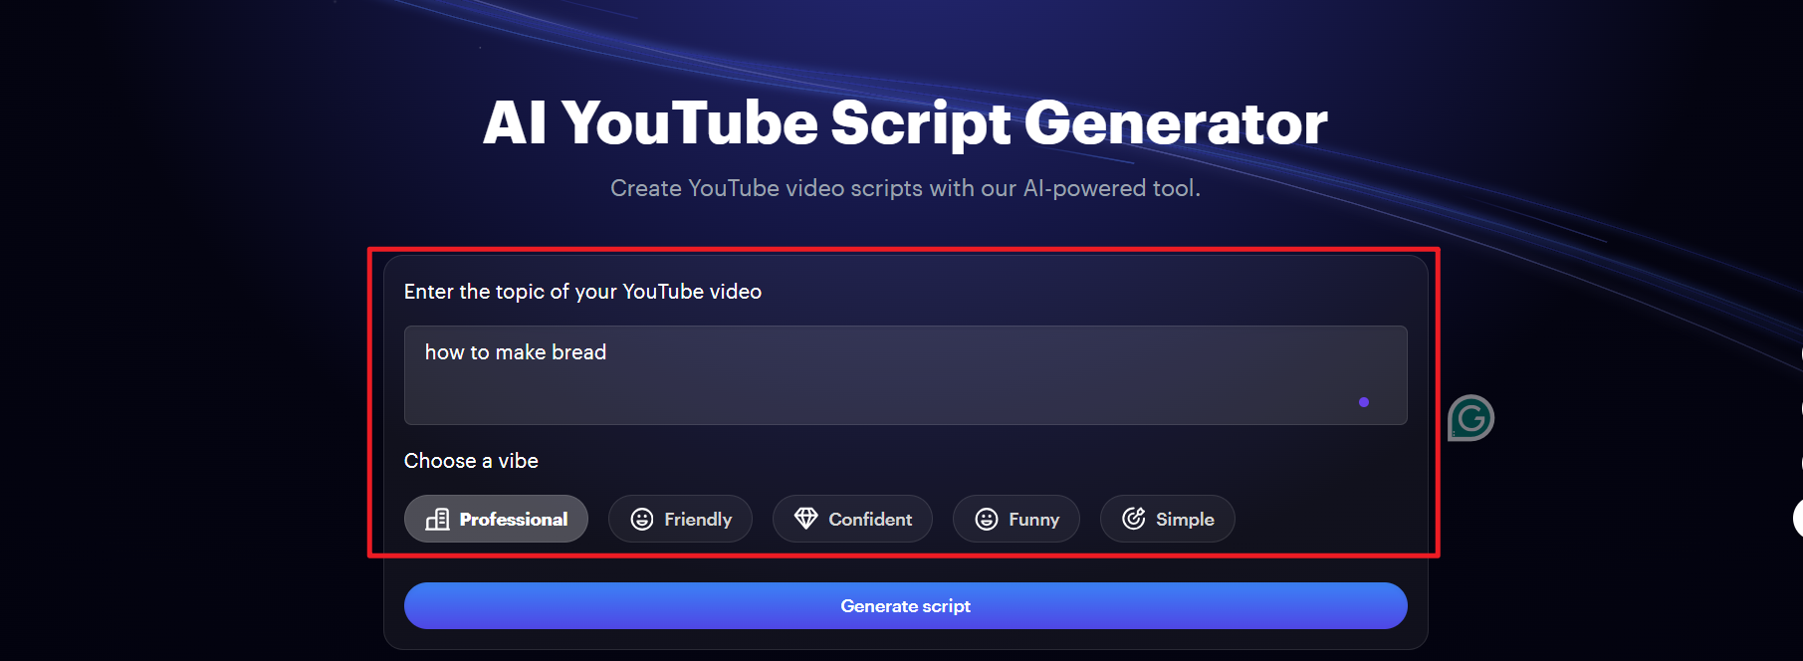Viewport: 1803px width, 661px height.
Task: Click the "Choose a vibe" label
Action: coord(471,461)
